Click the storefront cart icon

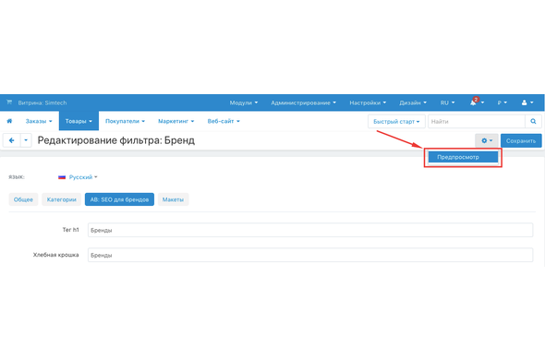(x=9, y=102)
